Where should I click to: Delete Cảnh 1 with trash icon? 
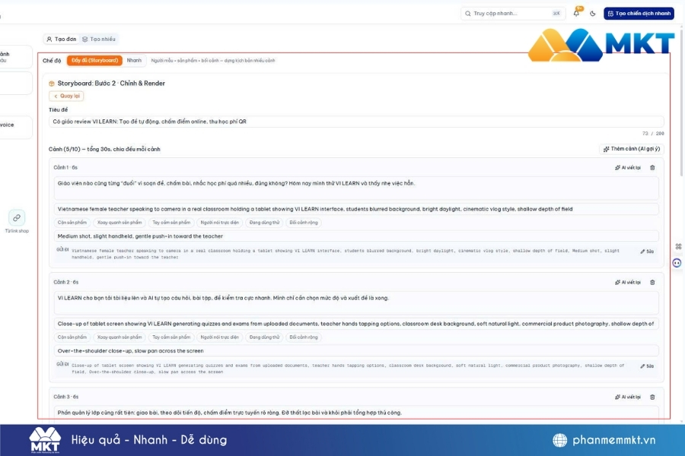[x=652, y=167]
